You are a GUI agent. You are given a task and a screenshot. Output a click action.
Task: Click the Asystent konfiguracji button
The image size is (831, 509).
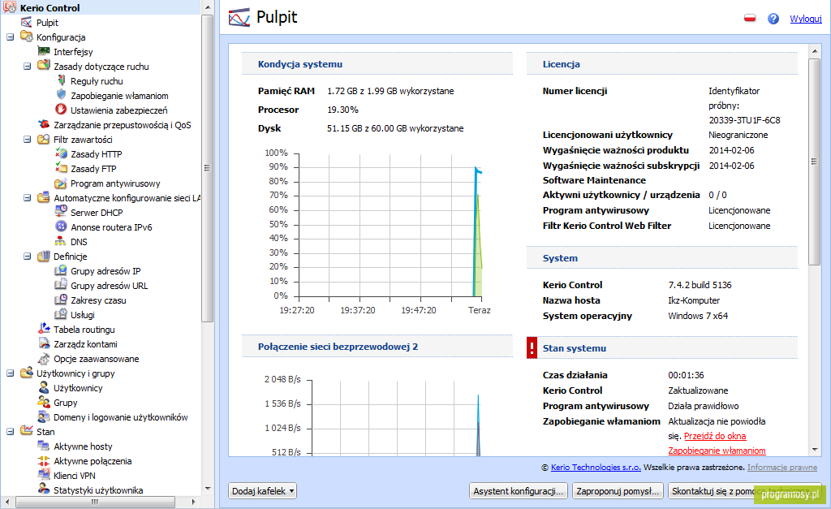point(519,491)
